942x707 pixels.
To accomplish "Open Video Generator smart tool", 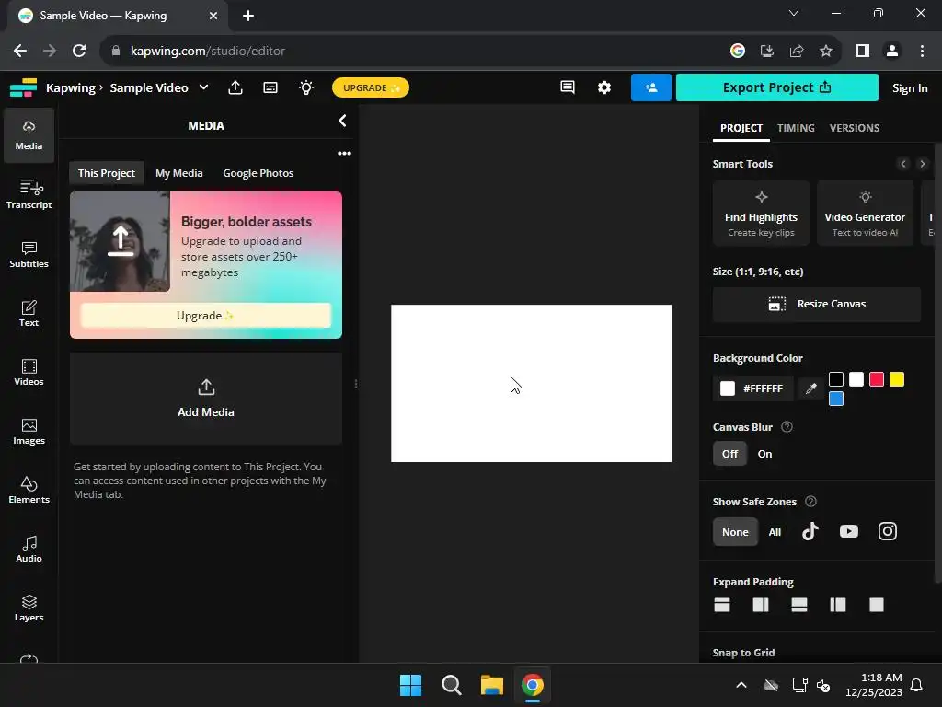I will coord(865,214).
